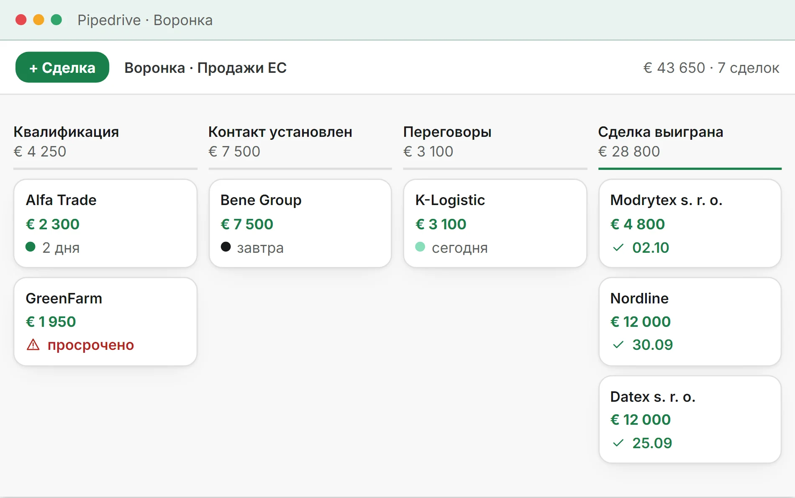Click the green maximize window button
Image resolution: width=795 pixels, height=498 pixels.
click(x=56, y=20)
